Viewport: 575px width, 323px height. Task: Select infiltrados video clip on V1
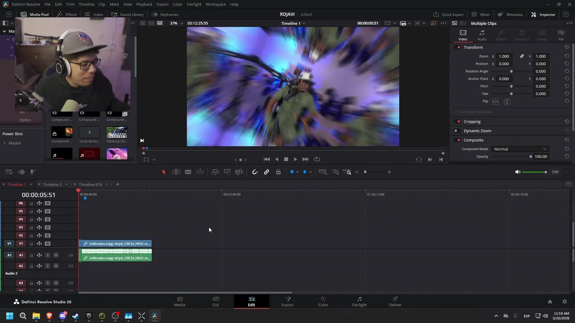(116, 244)
